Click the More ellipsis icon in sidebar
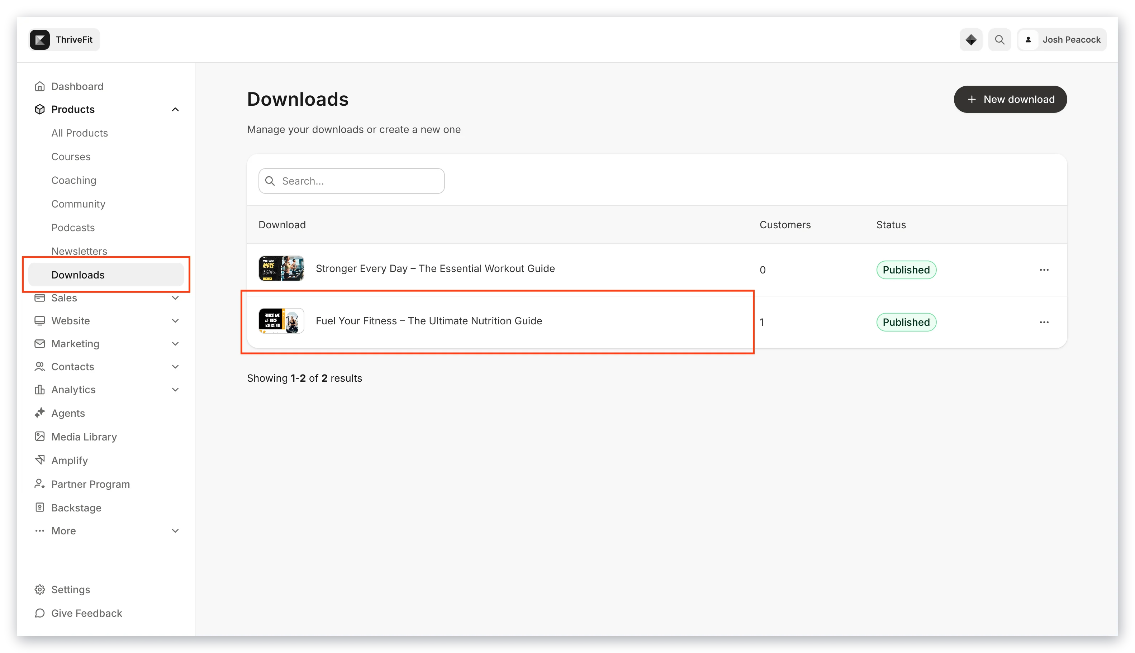1135x653 pixels. pyautogui.click(x=39, y=530)
